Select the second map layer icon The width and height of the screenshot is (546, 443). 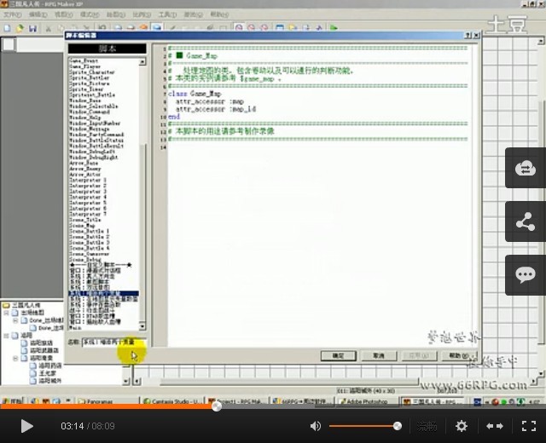(131, 28)
